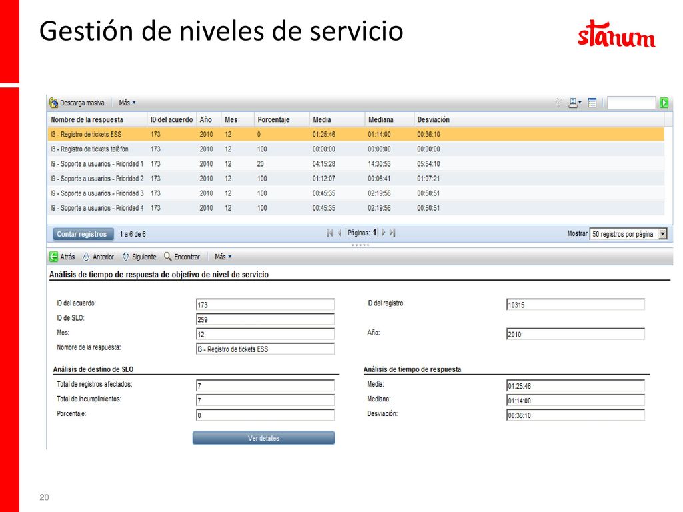The height and width of the screenshot is (512, 683).
Task: Click the Total de incumplimientos field
Action: tap(265, 400)
